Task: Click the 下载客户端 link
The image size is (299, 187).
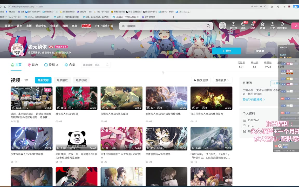Action: tap(104, 26)
